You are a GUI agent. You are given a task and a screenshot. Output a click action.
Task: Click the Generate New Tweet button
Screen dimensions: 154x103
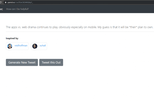click(22, 62)
